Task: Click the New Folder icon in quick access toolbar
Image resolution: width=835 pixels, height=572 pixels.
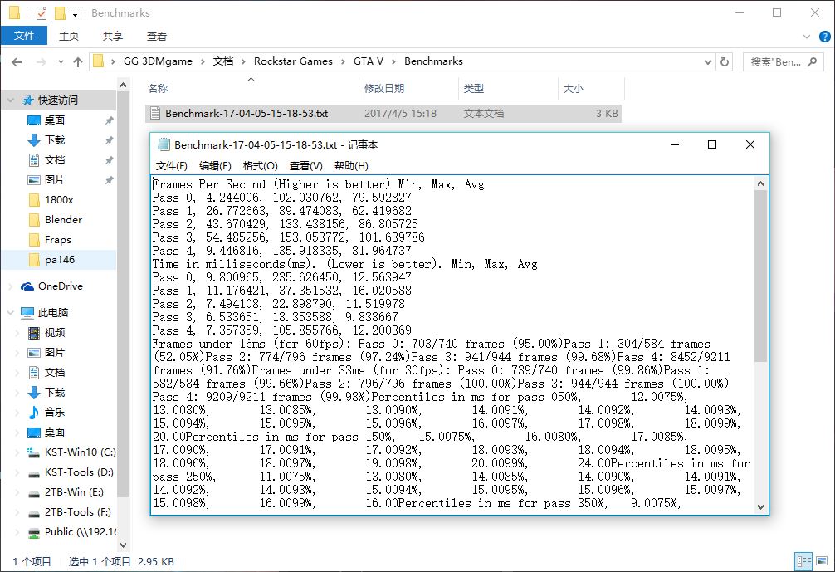Action: (60, 13)
